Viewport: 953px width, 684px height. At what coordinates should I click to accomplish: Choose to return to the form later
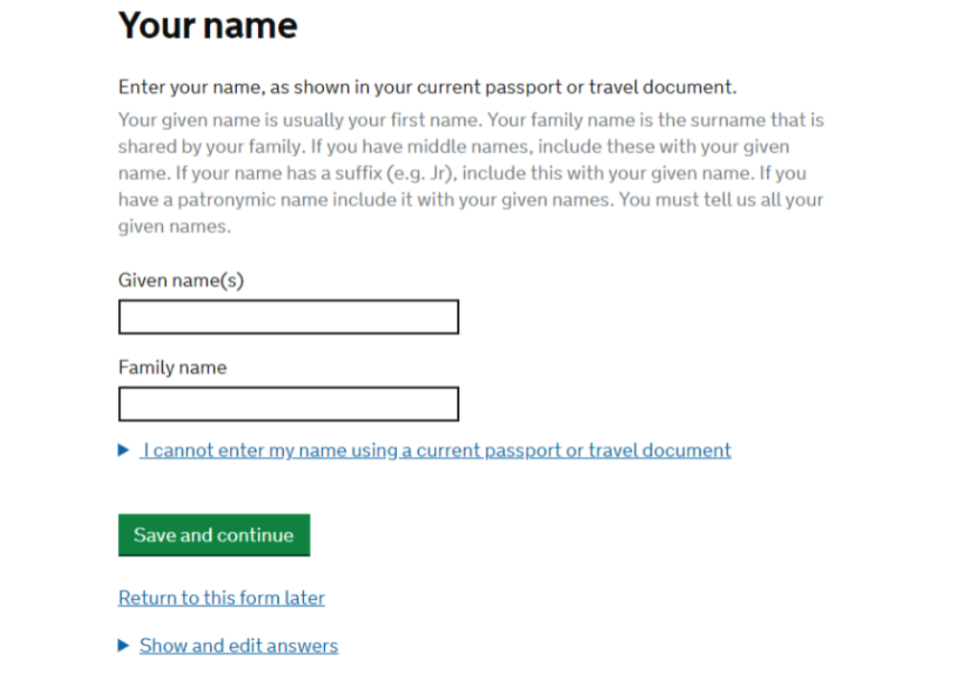(x=221, y=598)
